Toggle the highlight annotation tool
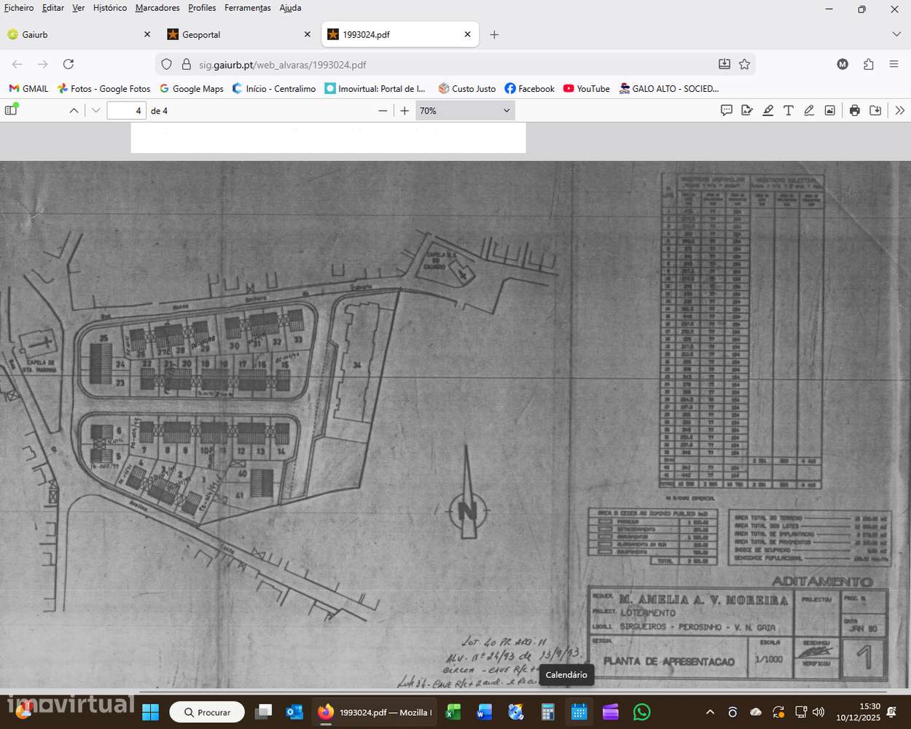 click(x=767, y=111)
